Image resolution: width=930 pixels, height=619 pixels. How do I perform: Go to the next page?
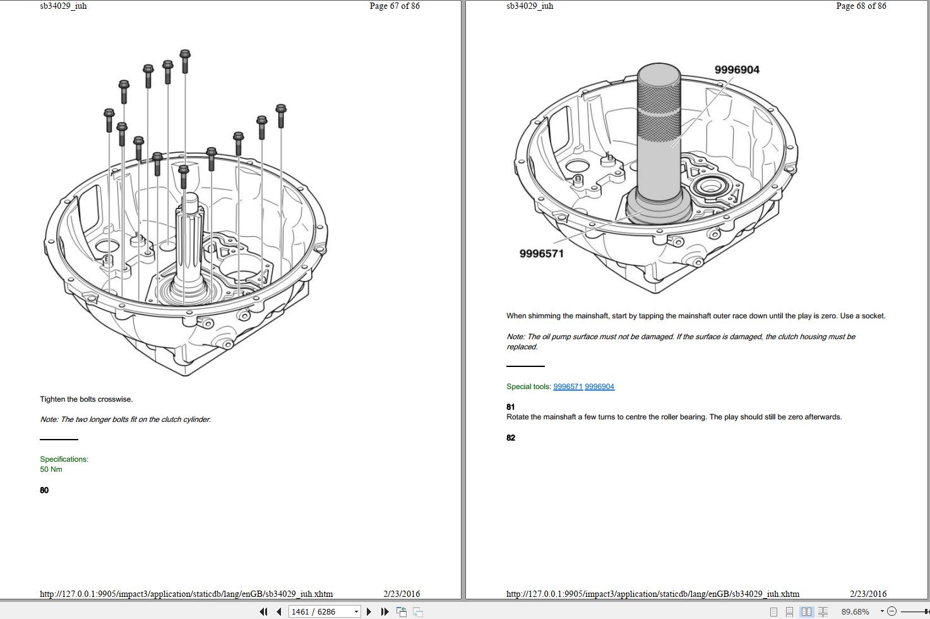point(369,611)
